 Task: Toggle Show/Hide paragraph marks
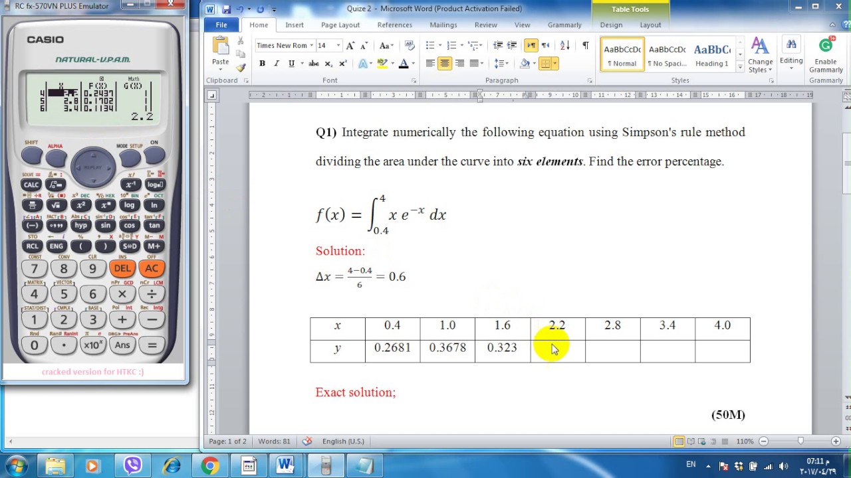point(585,45)
